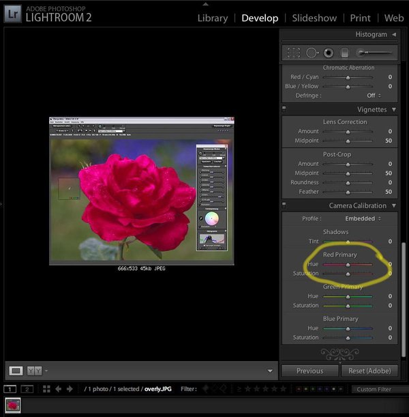This screenshot has height=417, width=409.
Task: Switch to the Web module
Action: [x=394, y=18]
